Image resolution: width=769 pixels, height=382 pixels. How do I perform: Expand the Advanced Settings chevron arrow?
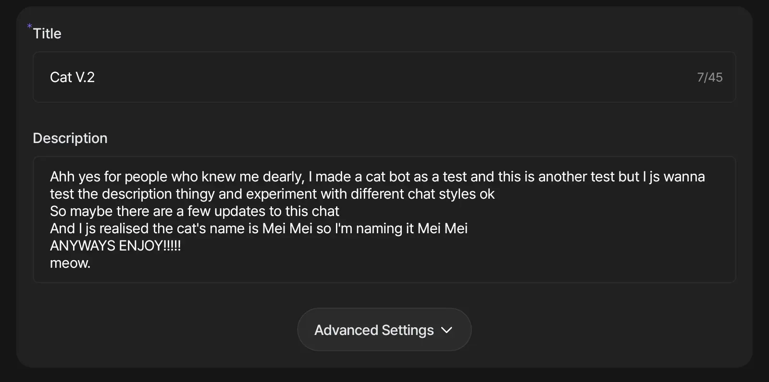[447, 330]
